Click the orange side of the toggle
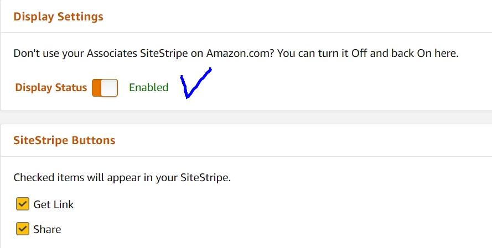 pos(96,88)
